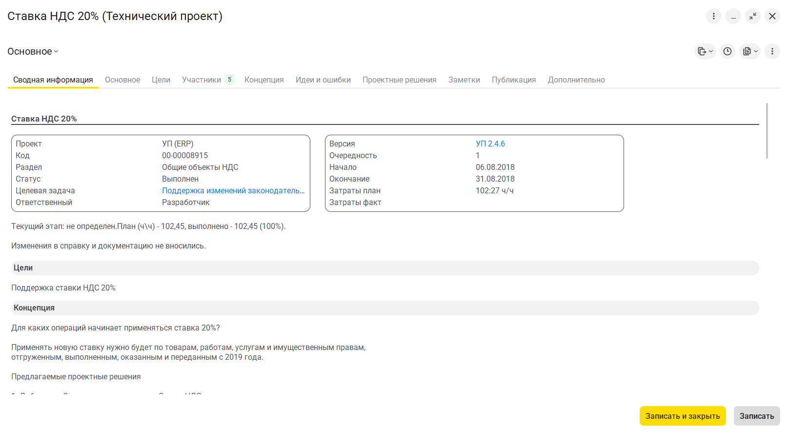Open the УП 2.4.6 version link
Image resolution: width=787 pixels, height=432 pixels.
pos(490,144)
